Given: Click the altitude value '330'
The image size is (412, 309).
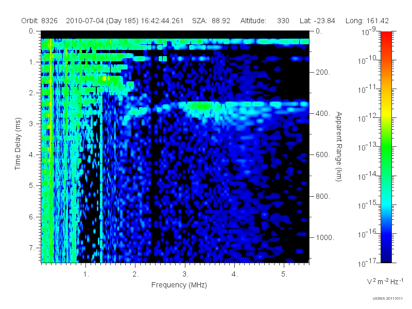Looking at the screenshot, I should 283,21.
